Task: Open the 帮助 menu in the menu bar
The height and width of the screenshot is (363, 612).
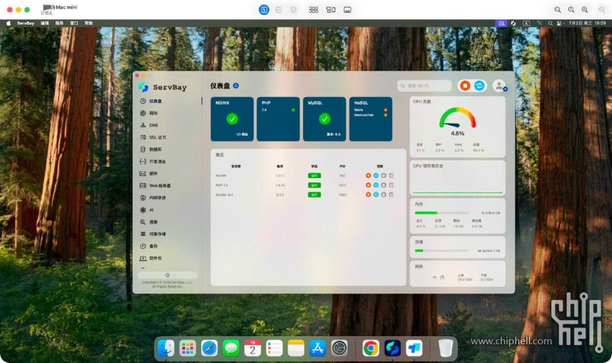Action: (89, 23)
